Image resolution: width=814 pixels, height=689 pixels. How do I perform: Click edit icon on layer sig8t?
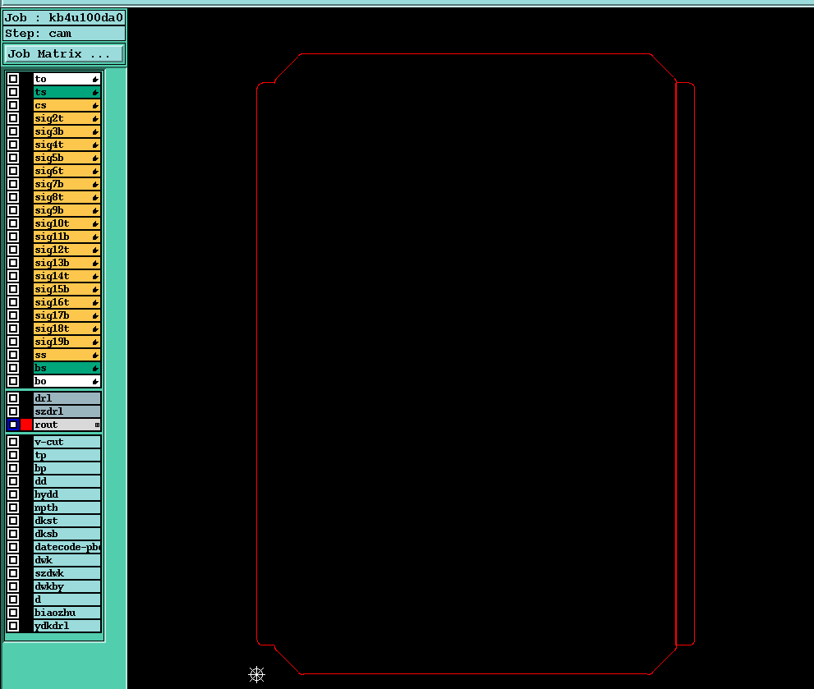pos(95,197)
